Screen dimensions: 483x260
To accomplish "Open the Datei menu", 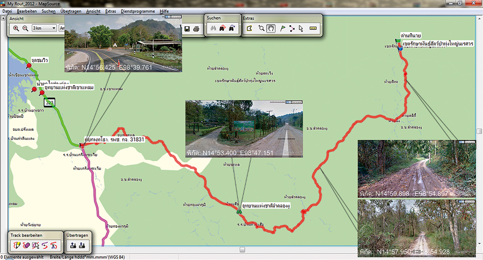I will (7, 11).
